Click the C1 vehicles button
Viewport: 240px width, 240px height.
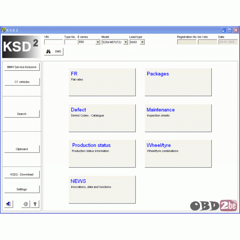point(22,82)
